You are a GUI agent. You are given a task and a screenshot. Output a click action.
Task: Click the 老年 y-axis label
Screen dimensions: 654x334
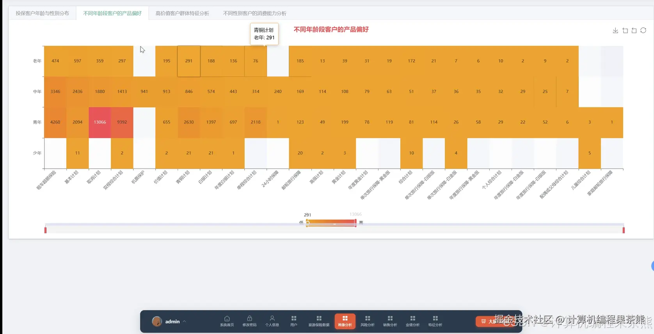tap(37, 61)
